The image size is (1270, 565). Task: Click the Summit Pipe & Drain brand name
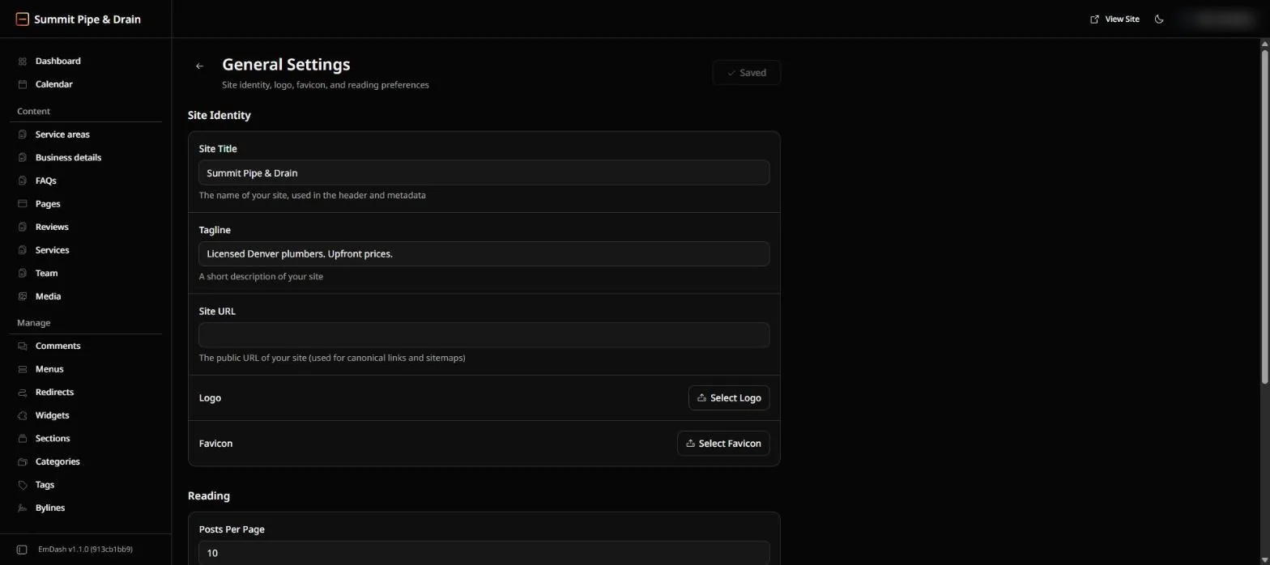(87, 19)
